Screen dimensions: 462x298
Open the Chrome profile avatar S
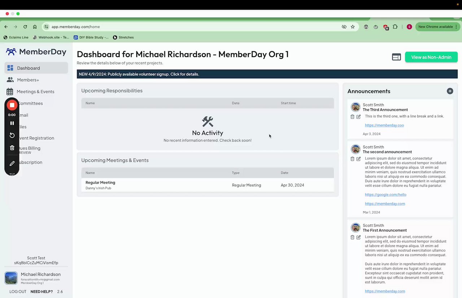click(x=409, y=27)
